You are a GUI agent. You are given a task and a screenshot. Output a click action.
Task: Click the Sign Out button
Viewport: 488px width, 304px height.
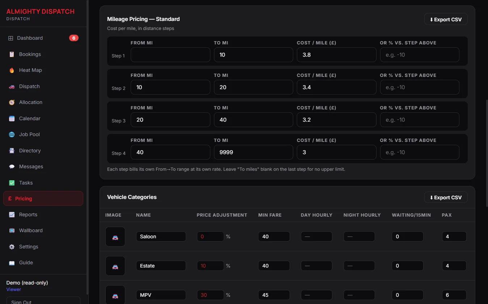coord(43,300)
